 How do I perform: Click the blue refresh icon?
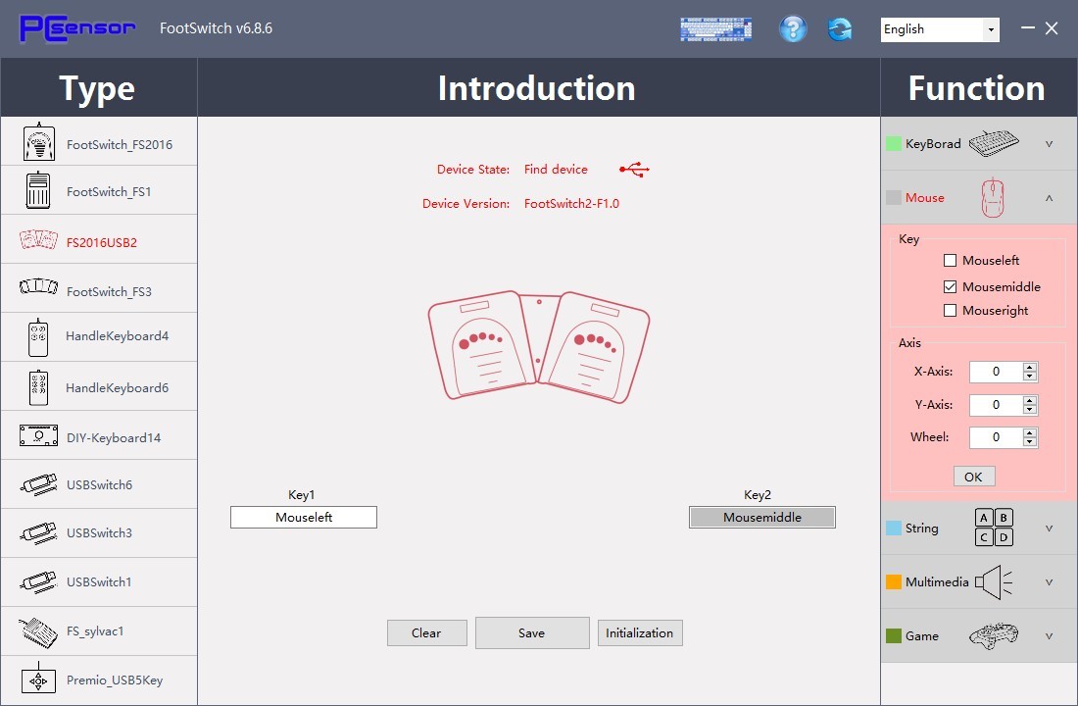tap(840, 28)
